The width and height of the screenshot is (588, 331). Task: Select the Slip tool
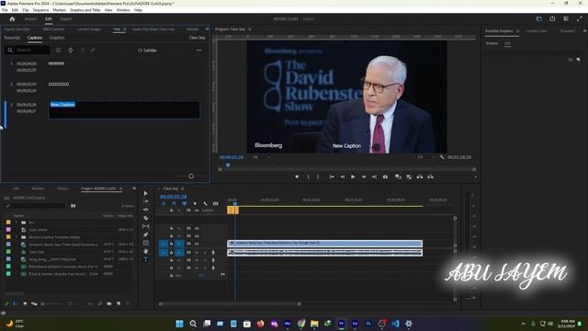pos(146,226)
